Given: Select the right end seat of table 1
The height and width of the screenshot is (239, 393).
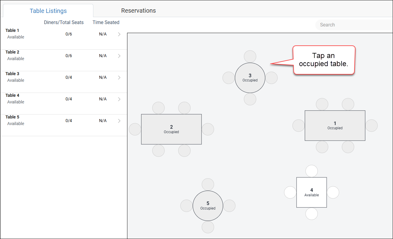Looking at the screenshot, I should coord(371,126).
